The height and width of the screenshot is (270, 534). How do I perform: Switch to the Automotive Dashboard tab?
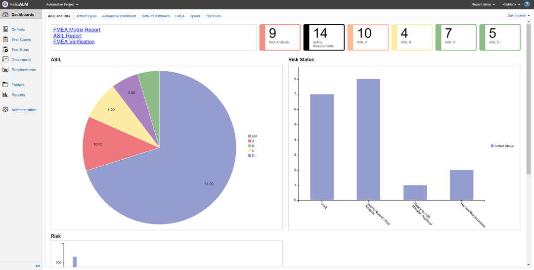pyautogui.click(x=119, y=16)
